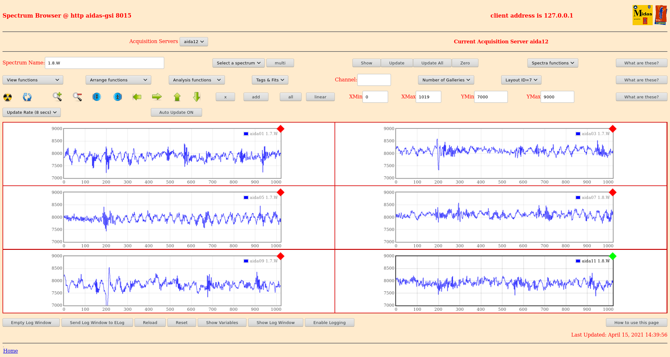This screenshot has width=670, height=357.
Task: Click the blue double down arrow icon
Action: pos(97,97)
